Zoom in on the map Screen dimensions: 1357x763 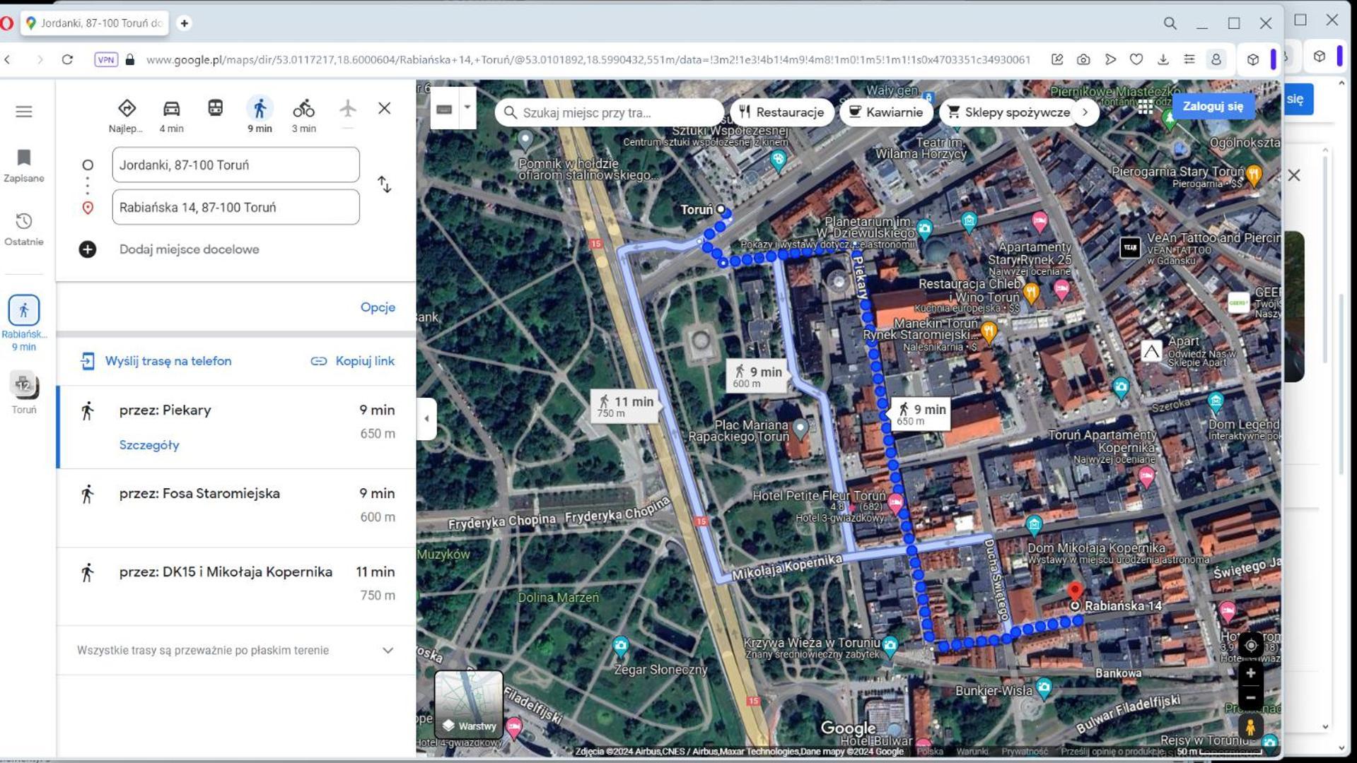click(1250, 673)
